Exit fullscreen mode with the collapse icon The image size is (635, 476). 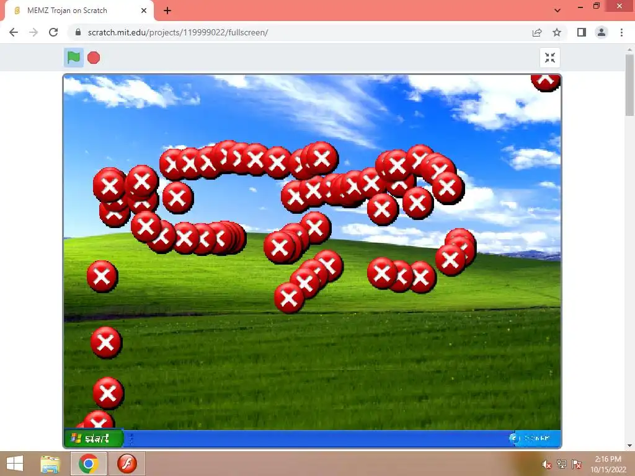click(550, 58)
